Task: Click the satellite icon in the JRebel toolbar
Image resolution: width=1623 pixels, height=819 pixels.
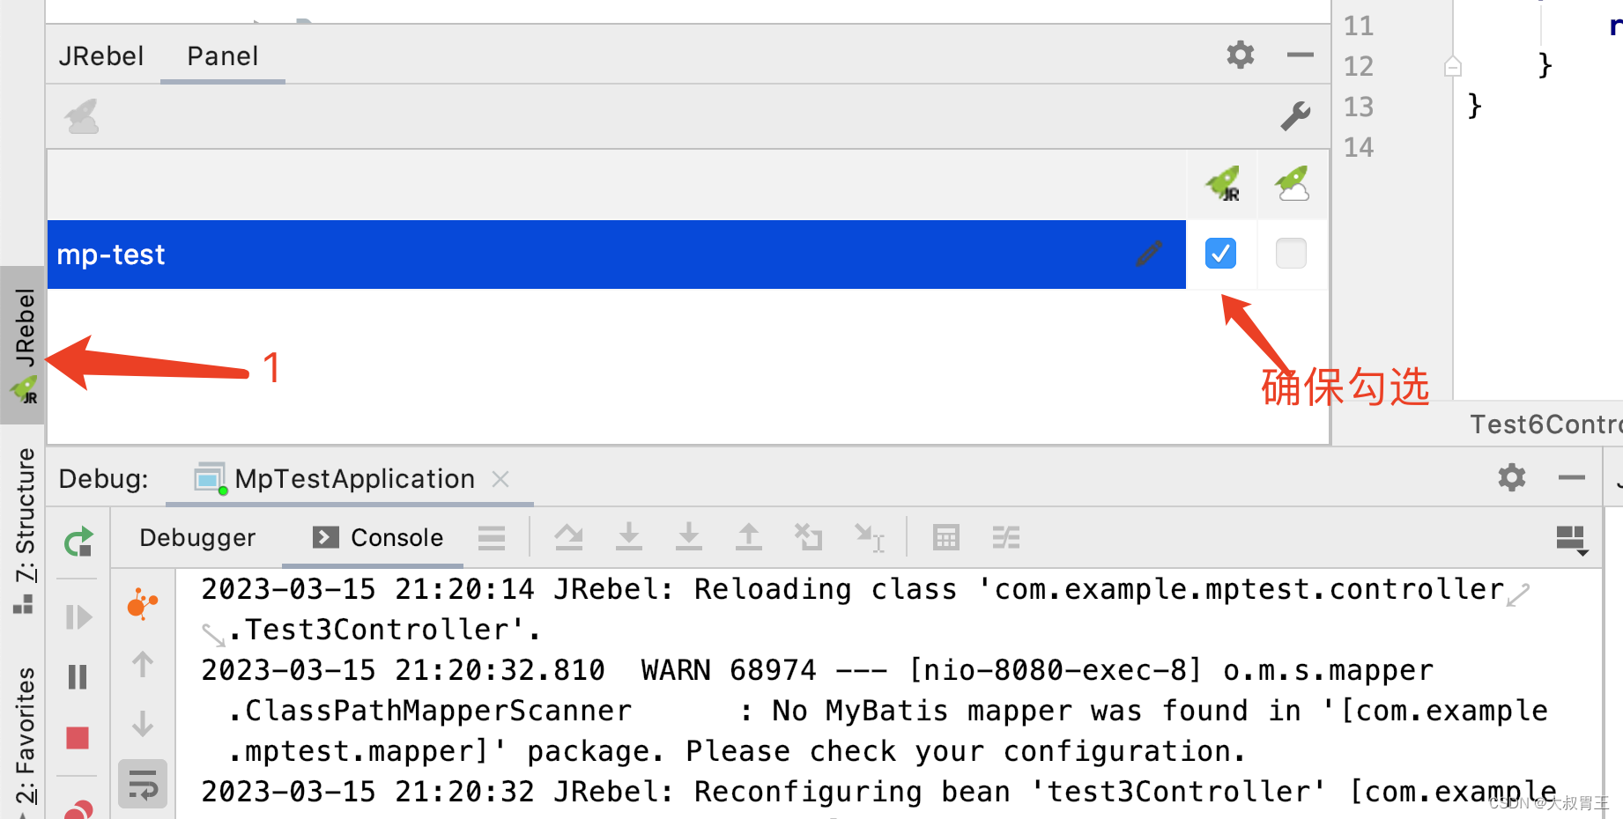Action: [80, 115]
